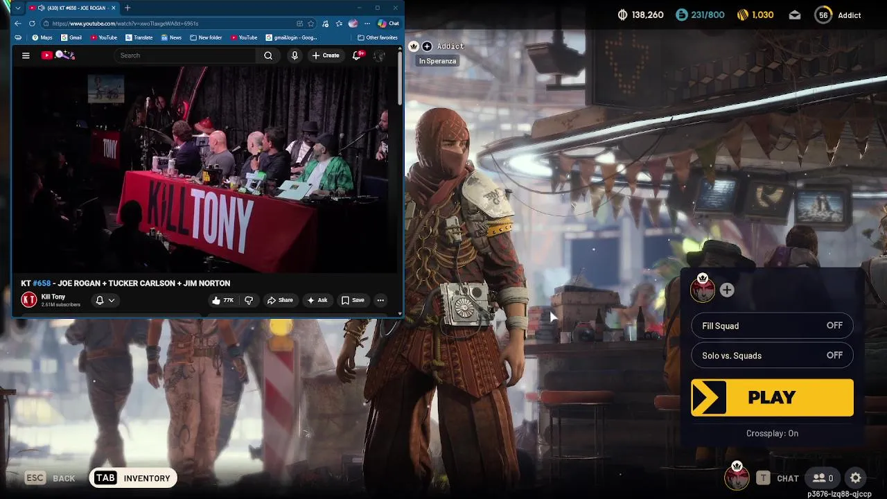Viewport: 887px width, 499px height.
Task: Click the browser address bar URL
Action: (x=125, y=24)
